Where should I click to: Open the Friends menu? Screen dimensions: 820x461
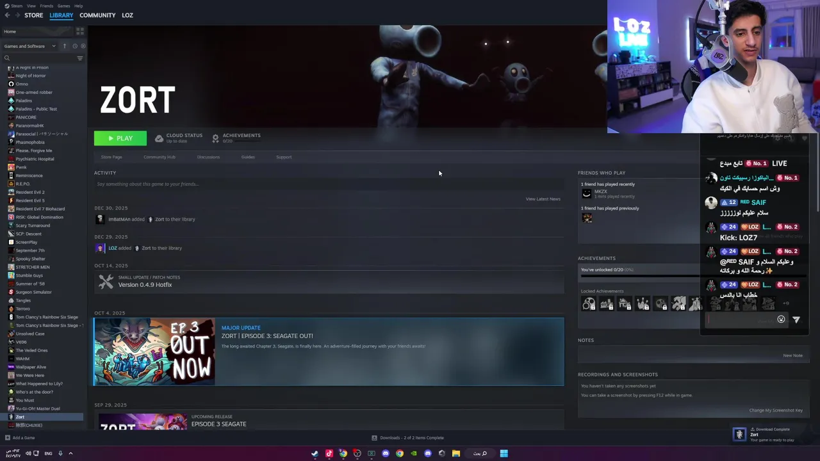(x=46, y=6)
